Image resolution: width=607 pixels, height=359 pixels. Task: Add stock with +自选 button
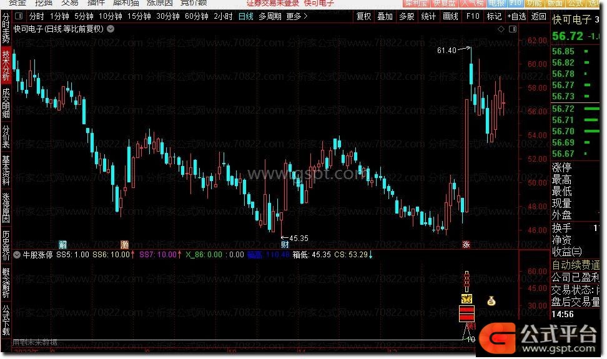[x=516, y=16]
